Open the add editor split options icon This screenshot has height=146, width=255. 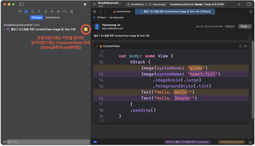(251, 12)
